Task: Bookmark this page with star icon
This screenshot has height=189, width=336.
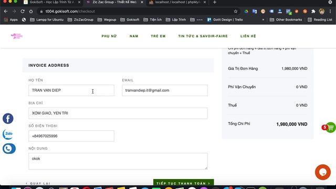Action: pyautogui.click(x=236, y=12)
